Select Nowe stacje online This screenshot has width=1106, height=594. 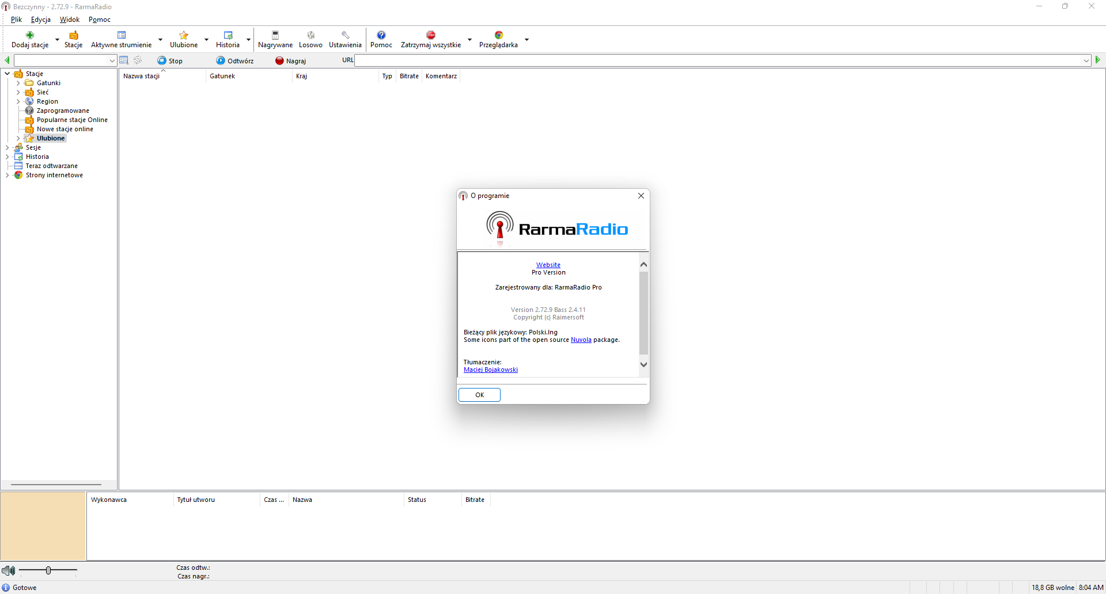65,129
